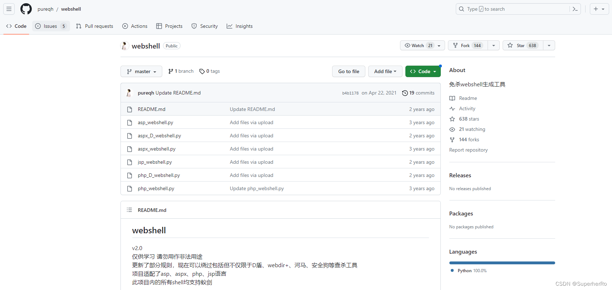Screen dimensions: 612x290
Task: Switch to the Pull requests tab
Action: (x=95, y=26)
